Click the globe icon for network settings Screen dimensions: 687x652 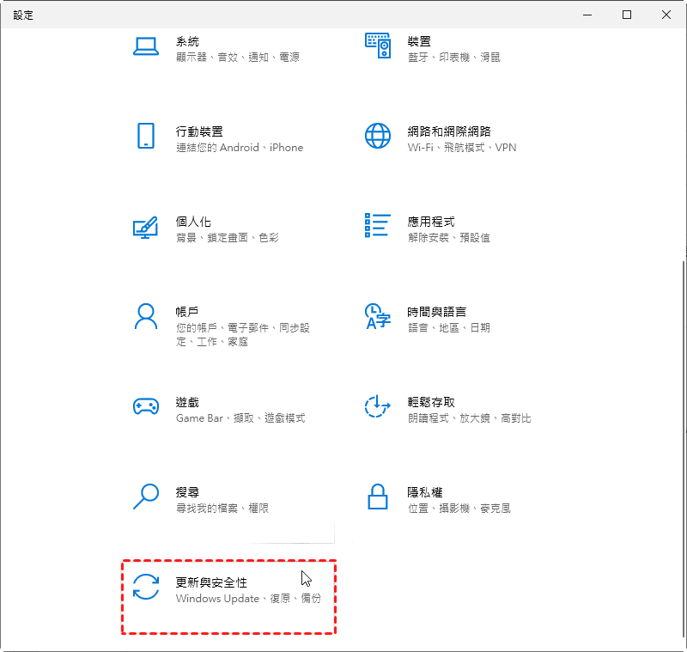378,137
